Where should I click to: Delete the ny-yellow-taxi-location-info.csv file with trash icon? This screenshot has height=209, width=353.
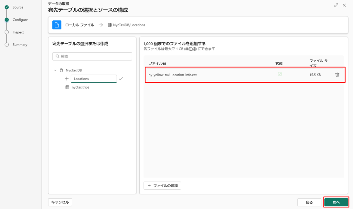point(337,75)
